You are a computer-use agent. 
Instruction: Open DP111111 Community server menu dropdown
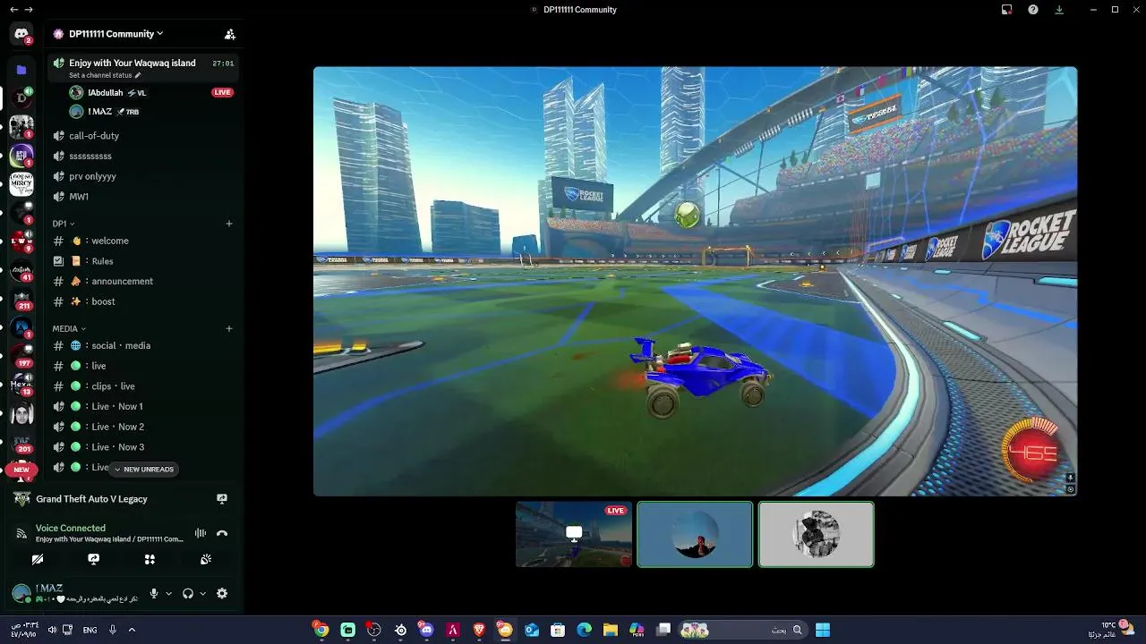coord(116,34)
